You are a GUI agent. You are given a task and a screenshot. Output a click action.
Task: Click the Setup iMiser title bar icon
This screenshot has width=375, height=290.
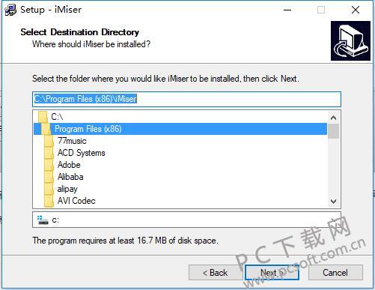point(10,10)
